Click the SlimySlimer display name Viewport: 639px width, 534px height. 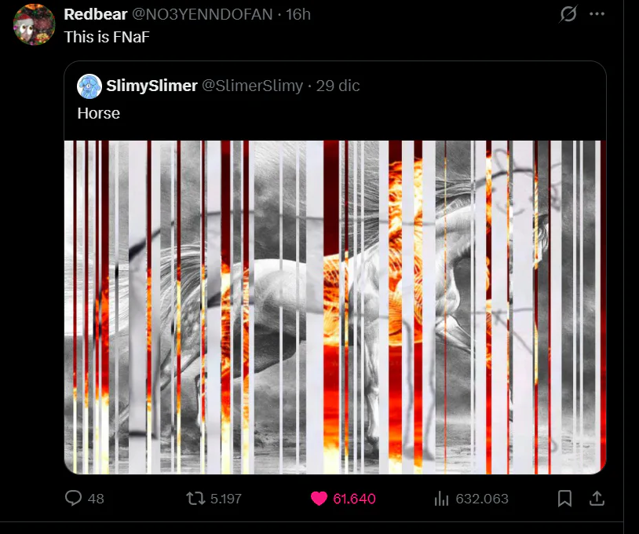pyautogui.click(x=152, y=86)
